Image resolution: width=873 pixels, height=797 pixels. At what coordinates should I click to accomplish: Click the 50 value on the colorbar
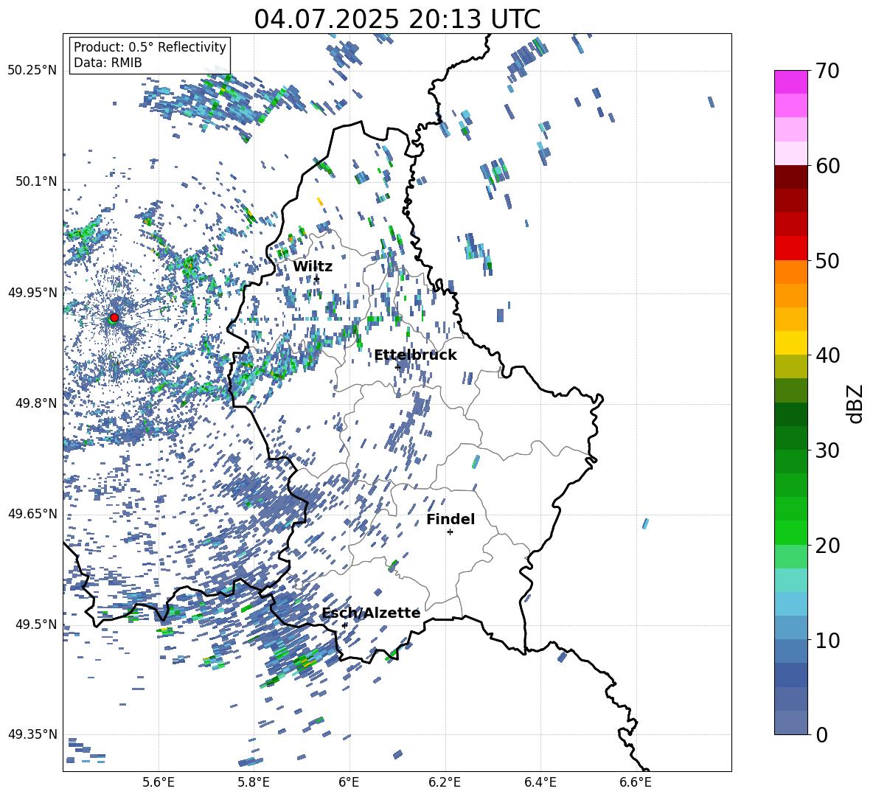[x=827, y=261]
